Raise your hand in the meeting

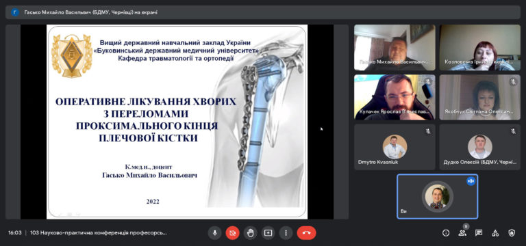[250, 233]
